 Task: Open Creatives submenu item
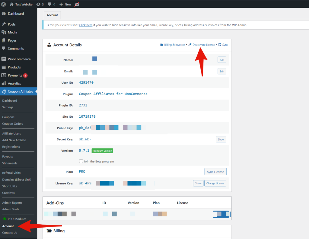8,193
